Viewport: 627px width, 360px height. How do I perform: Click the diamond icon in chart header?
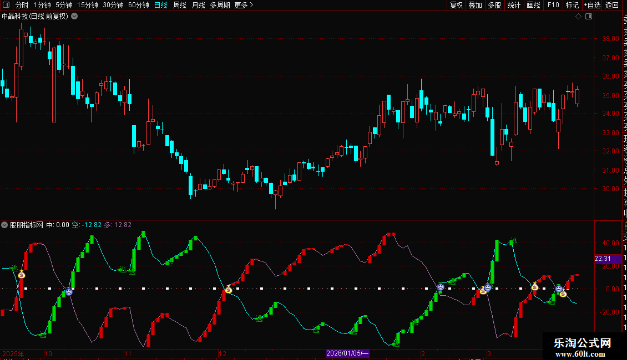pyautogui.click(x=578, y=17)
